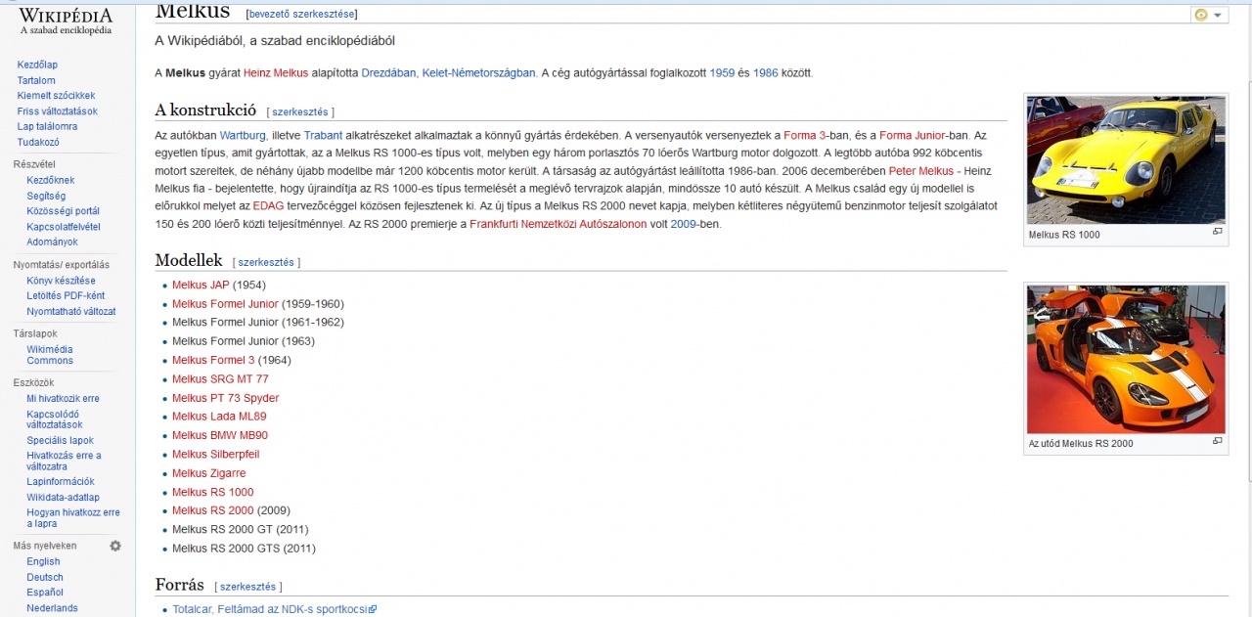Select 'Letöltés PDF-ként' in the sidebar
Viewport: 1252px width, 617px height.
pos(66,295)
